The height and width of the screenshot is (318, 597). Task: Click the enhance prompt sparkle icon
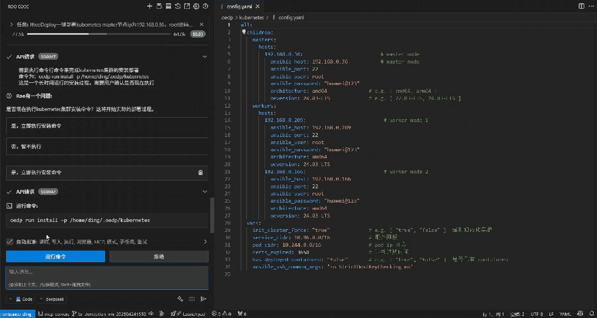(180, 299)
